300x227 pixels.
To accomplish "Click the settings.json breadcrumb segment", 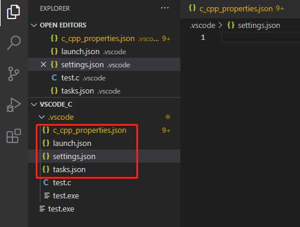I will tap(254, 26).
